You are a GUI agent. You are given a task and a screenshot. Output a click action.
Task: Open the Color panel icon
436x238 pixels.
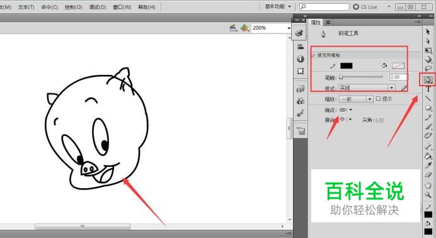click(x=300, y=33)
